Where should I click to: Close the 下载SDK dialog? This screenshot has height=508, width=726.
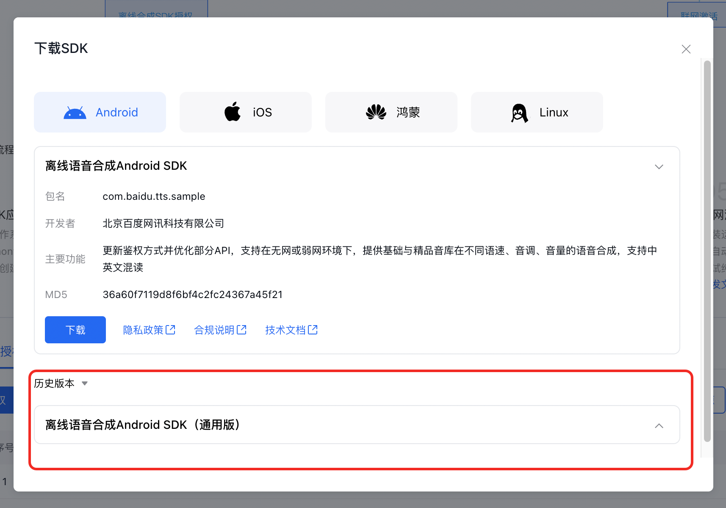(686, 49)
